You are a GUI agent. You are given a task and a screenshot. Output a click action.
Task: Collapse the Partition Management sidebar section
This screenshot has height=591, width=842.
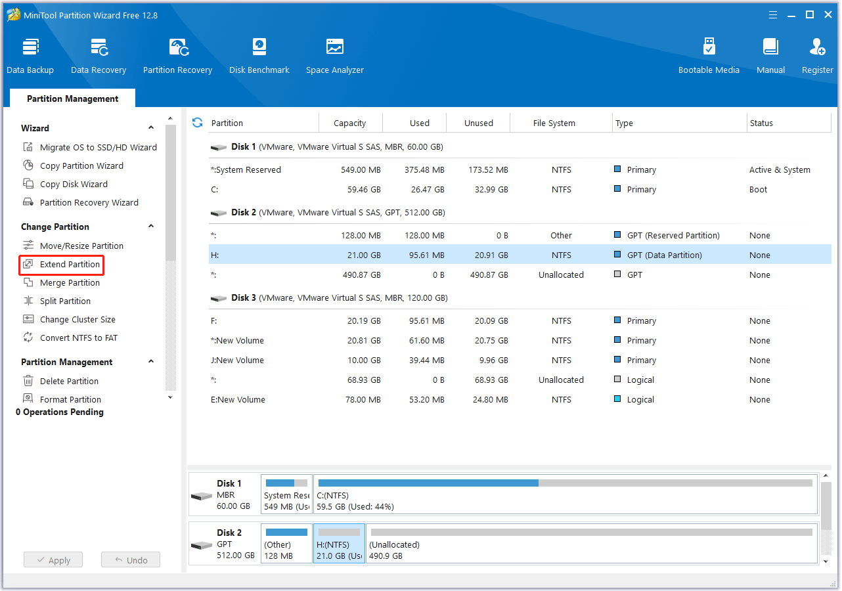click(151, 362)
